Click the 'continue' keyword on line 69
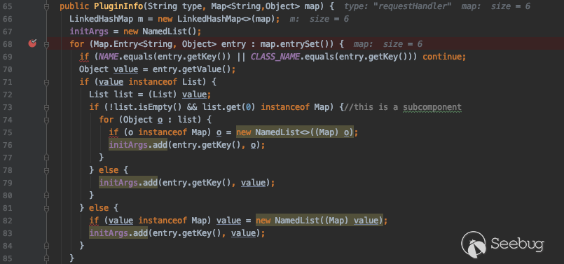This screenshot has height=264, width=564. [x=442, y=57]
